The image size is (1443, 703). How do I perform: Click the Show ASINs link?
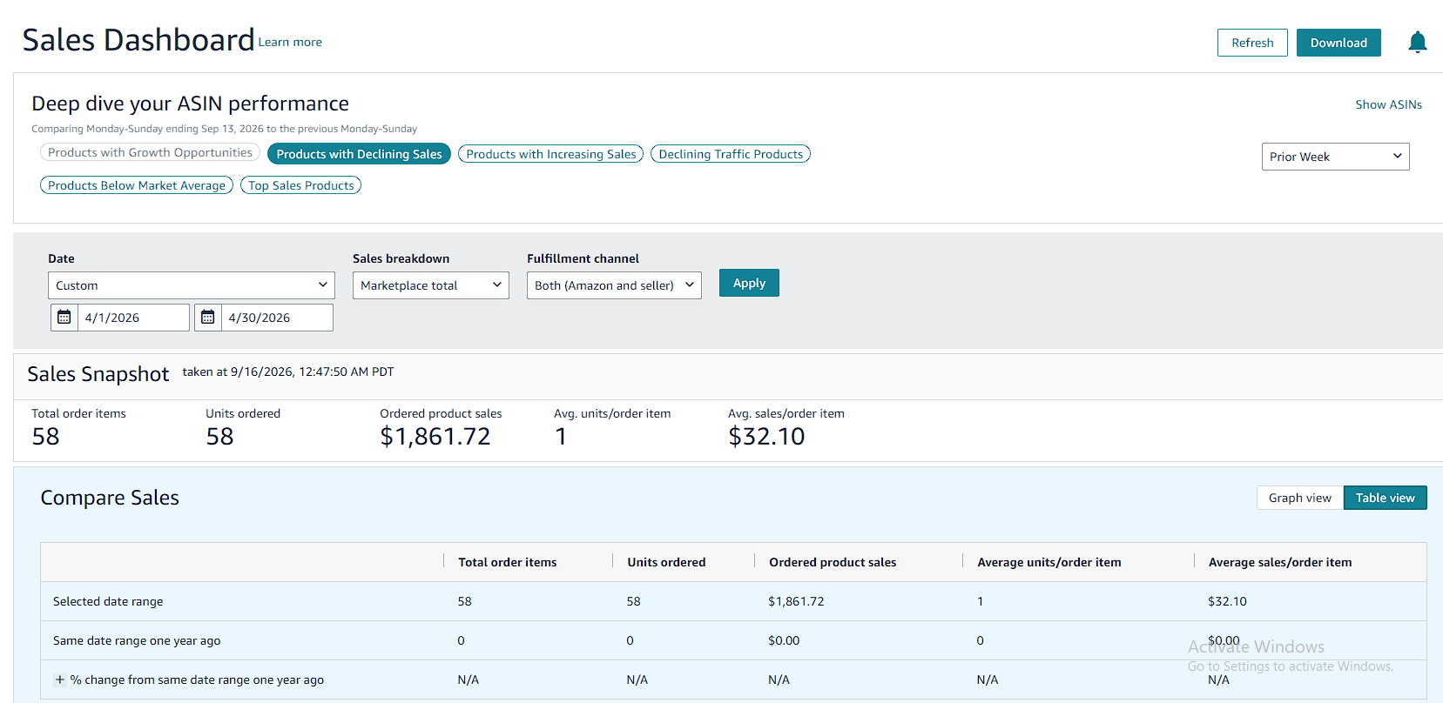pos(1388,104)
